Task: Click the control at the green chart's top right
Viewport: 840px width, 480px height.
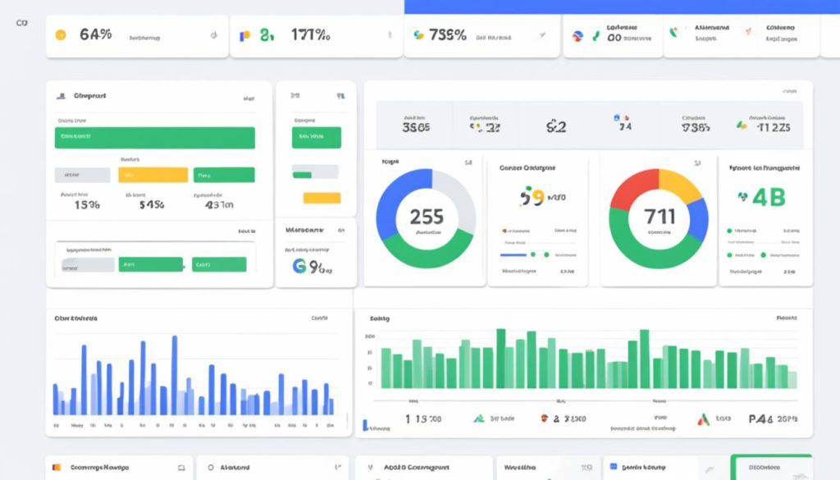Action: pyautogui.click(x=787, y=318)
